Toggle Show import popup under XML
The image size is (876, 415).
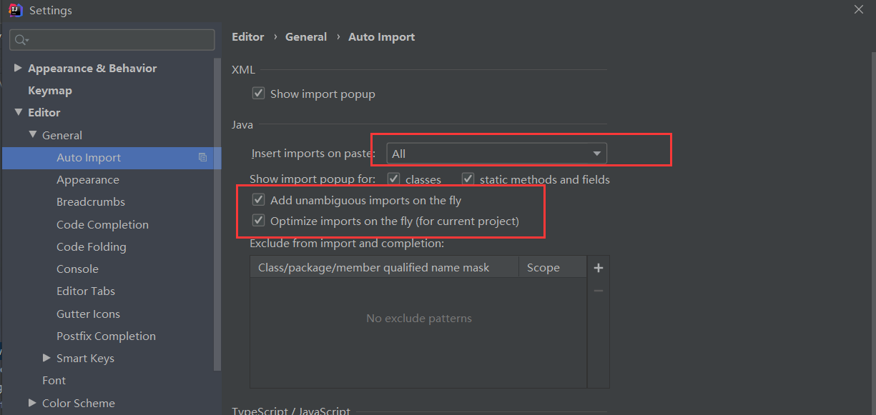[259, 94]
